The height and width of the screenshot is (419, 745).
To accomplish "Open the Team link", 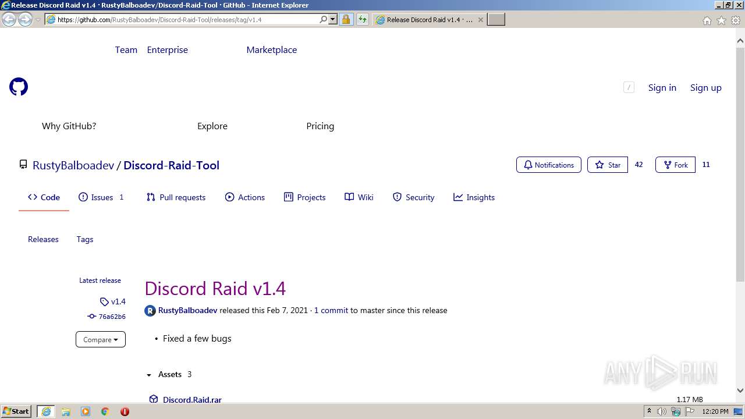I will 126,50.
